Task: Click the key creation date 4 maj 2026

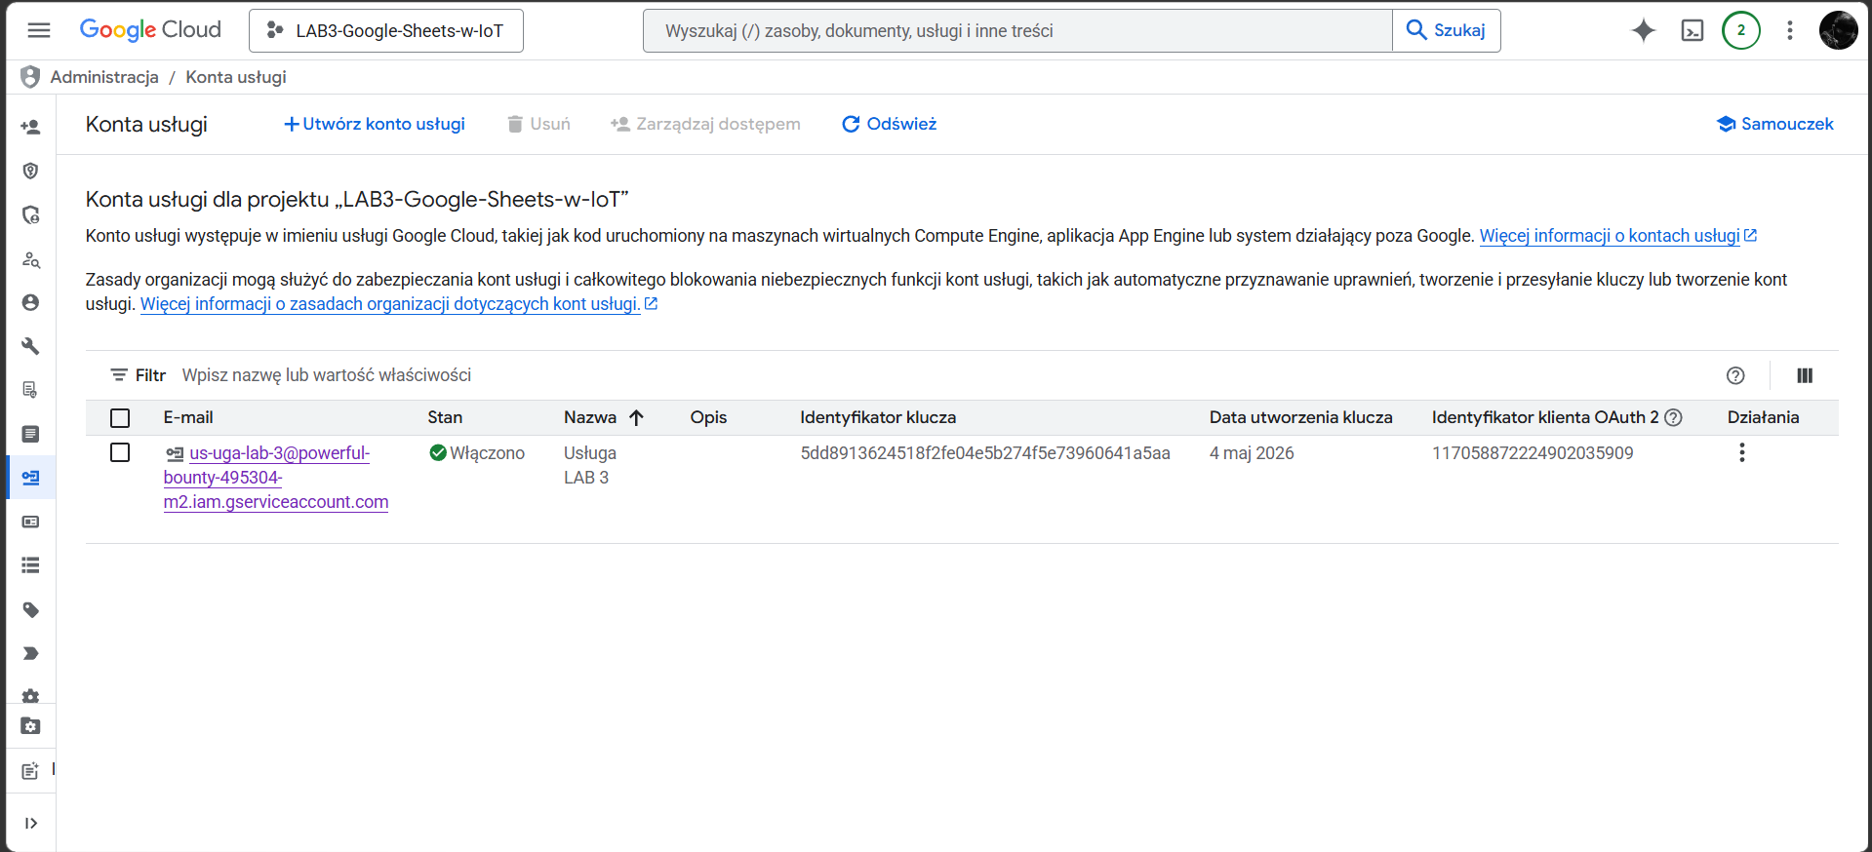Action: click(1252, 453)
